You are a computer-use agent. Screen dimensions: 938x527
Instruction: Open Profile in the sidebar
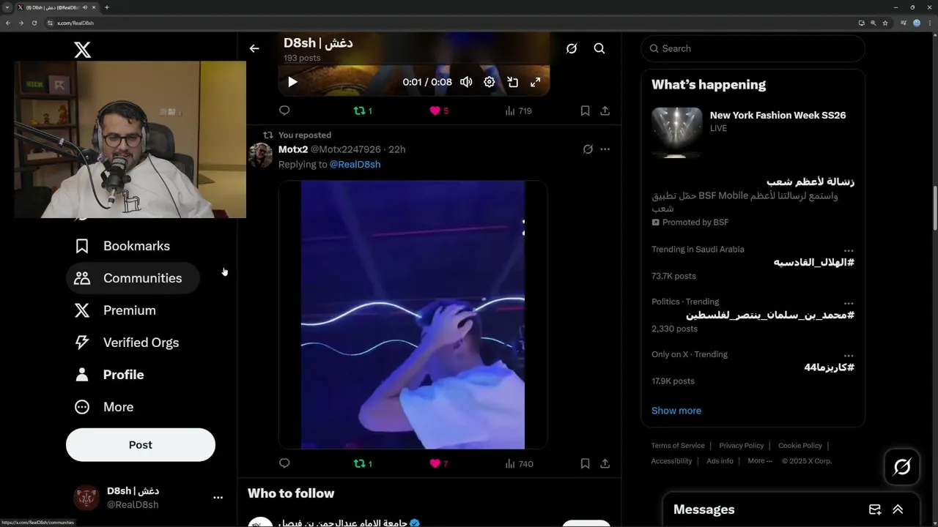coord(109,375)
